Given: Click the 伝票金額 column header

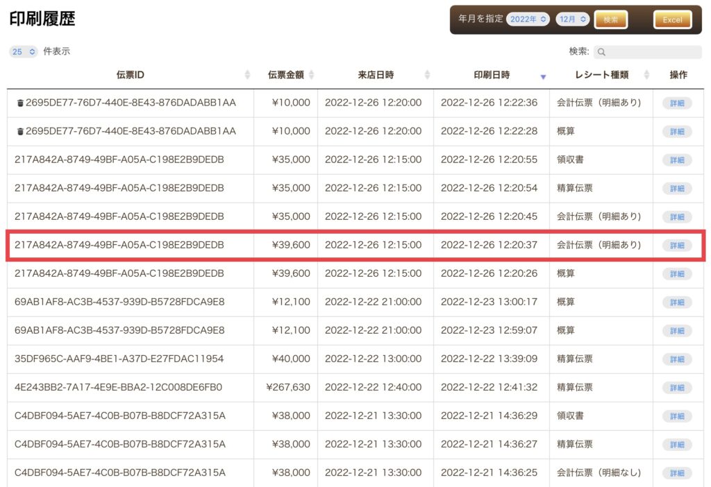Looking at the screenshot, I should (285, 75).
